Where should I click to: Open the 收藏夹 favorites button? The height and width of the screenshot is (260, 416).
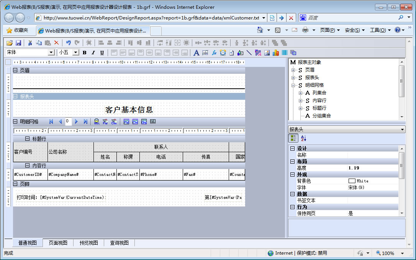coord(18,30)
